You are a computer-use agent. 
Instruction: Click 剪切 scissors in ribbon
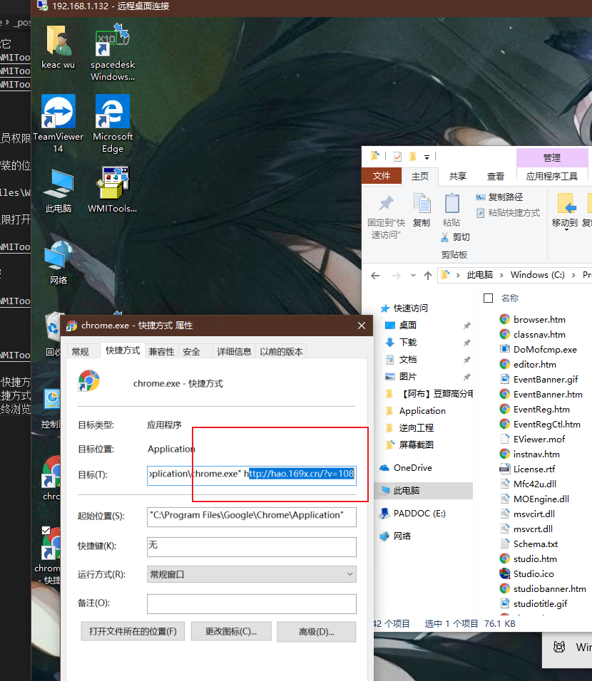pos(455,236)
